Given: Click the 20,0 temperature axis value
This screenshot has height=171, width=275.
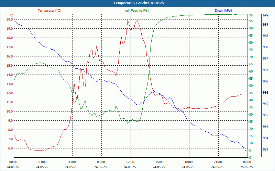Looking at the screenshot, I should 9,19.
